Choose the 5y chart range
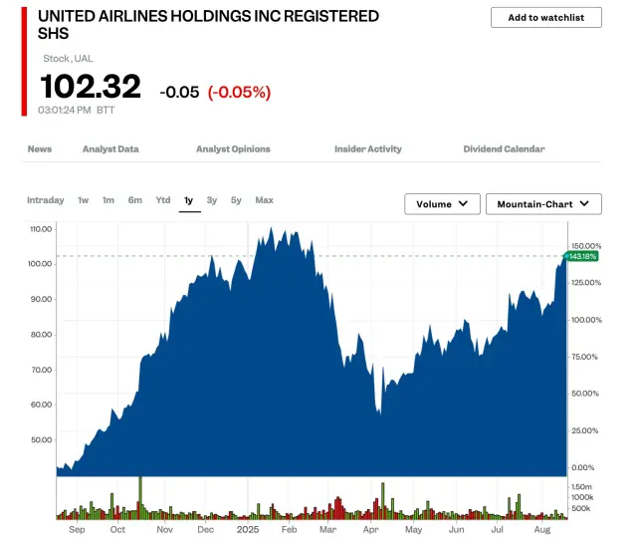637x548 pixels. coord(236,200)
